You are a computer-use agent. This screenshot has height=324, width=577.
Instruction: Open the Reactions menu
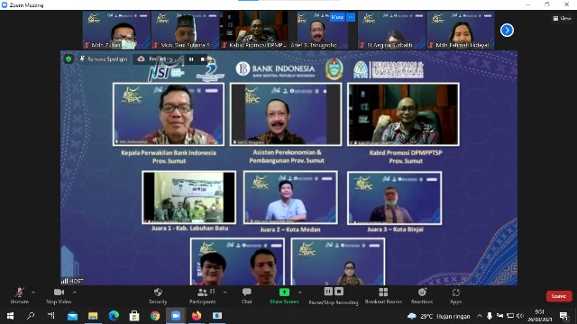(x=422, y=296)
